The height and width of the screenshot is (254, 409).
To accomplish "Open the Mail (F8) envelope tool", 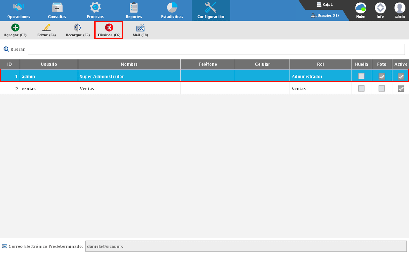I will (140, 28).
